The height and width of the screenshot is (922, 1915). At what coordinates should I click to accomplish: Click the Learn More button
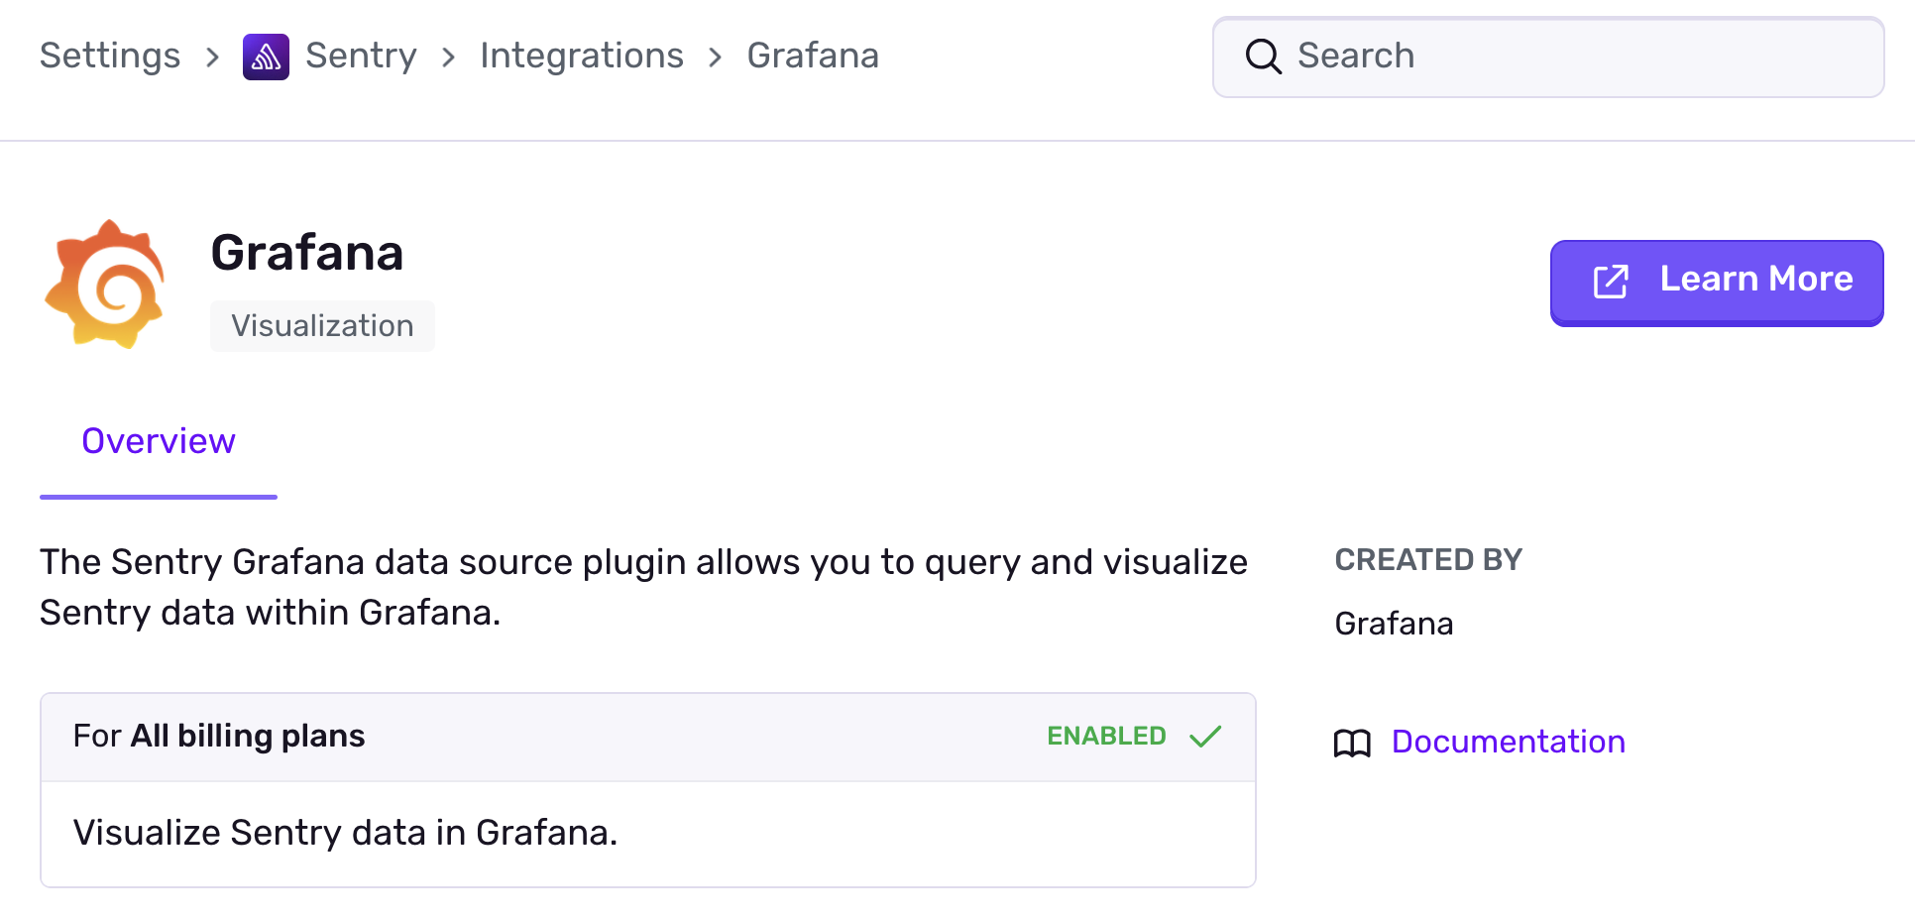click(1716, 282)
